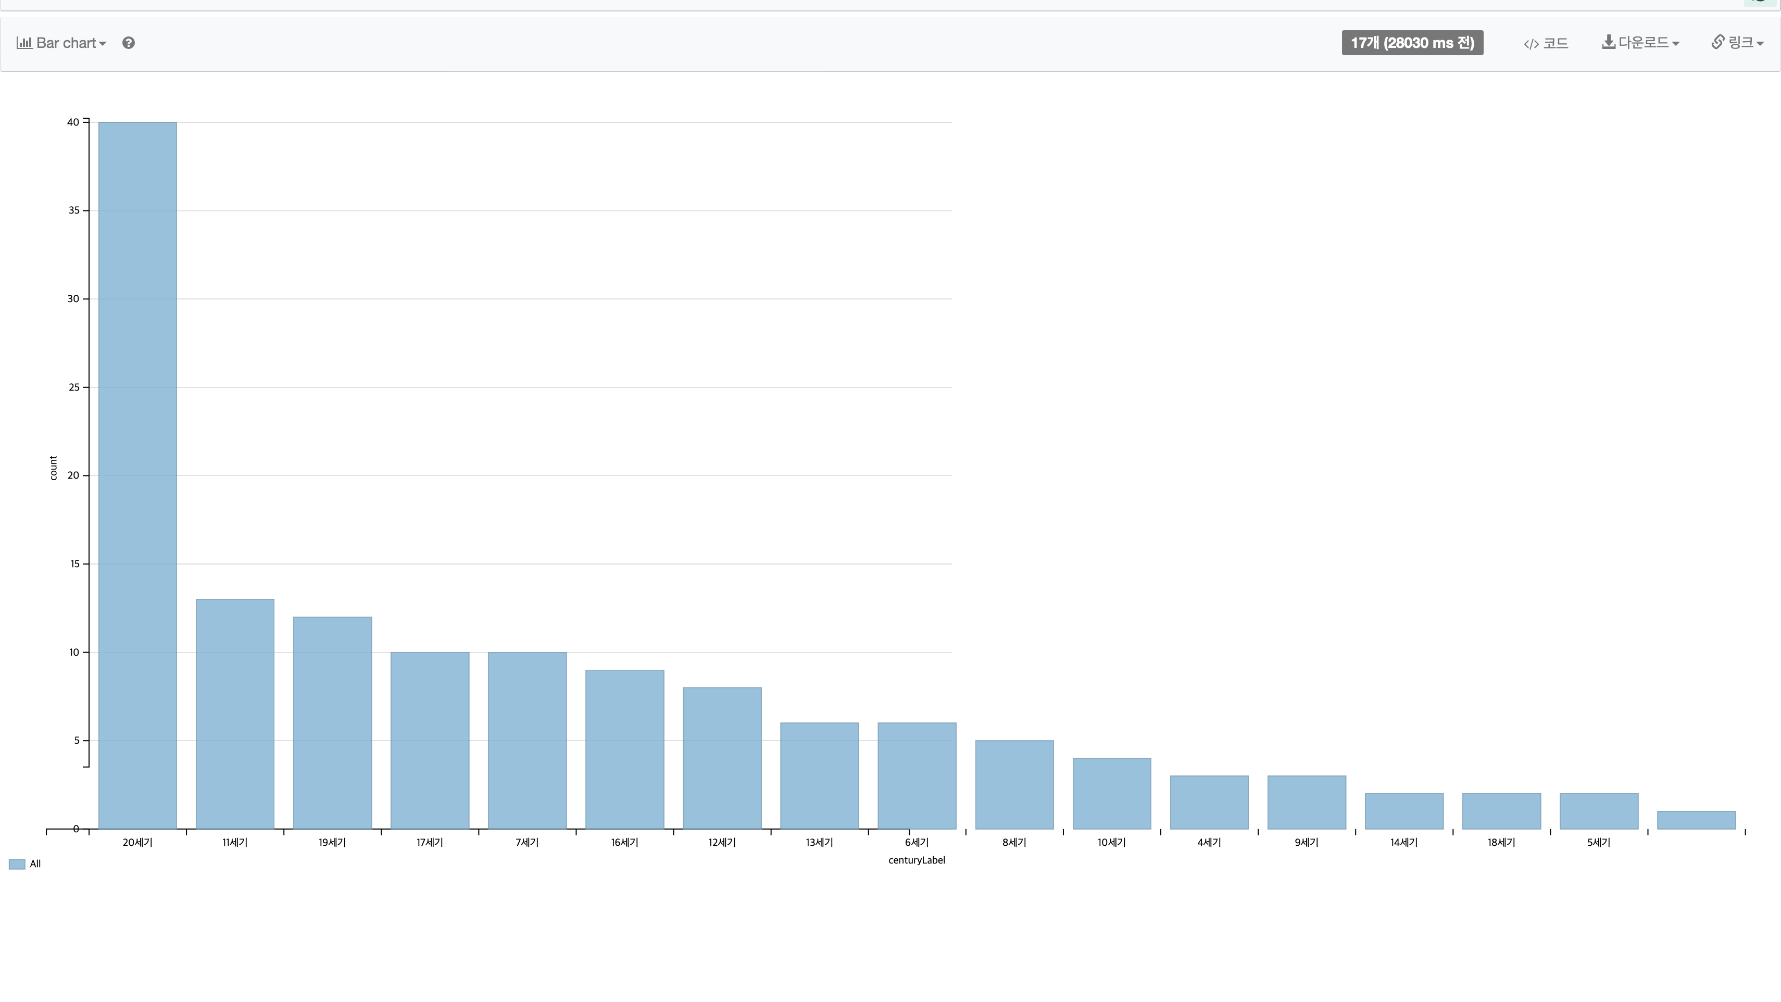This screenshot has width=1781, height=1002.
Task: Click the 16세기 bar
Action: [625, 749]
